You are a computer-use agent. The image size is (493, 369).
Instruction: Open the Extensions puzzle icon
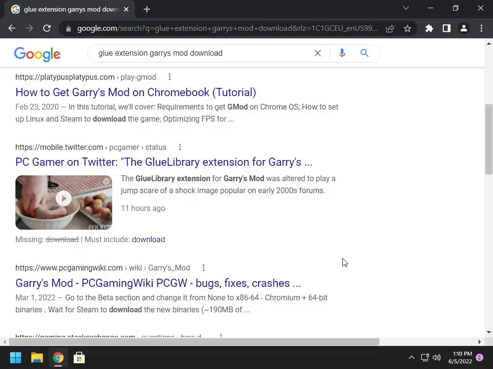tap(429, 28)
